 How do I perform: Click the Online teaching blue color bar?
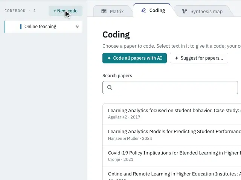coord(21,27)
